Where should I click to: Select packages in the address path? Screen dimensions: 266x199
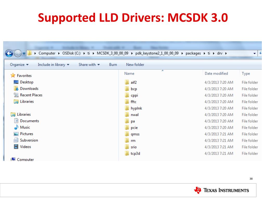coord(193,53)
